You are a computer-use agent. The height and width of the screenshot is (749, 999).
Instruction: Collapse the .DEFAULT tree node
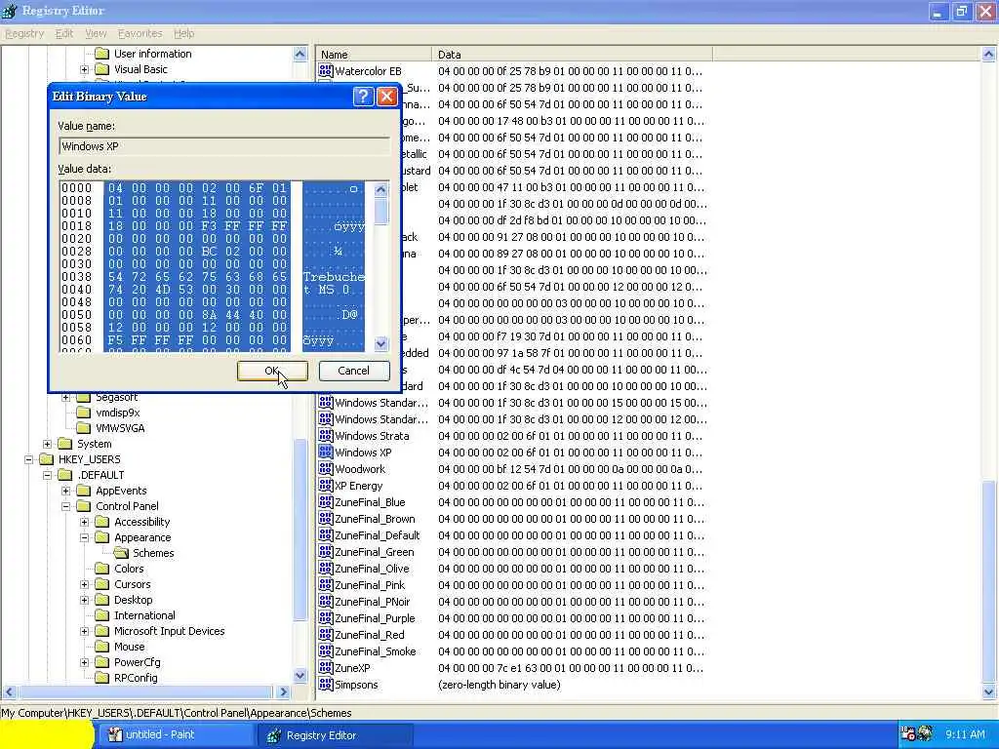(x=47, y=475)
